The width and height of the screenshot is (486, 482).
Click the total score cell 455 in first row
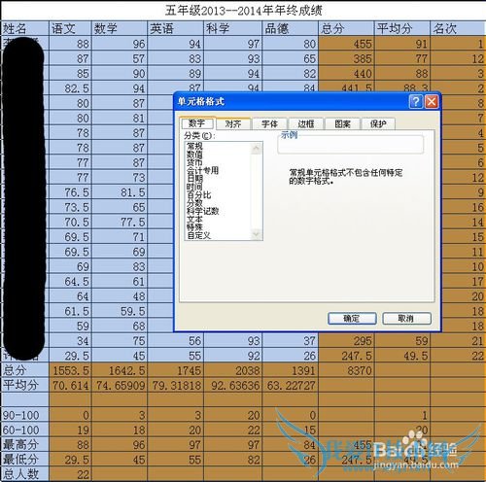coord(346,44)
